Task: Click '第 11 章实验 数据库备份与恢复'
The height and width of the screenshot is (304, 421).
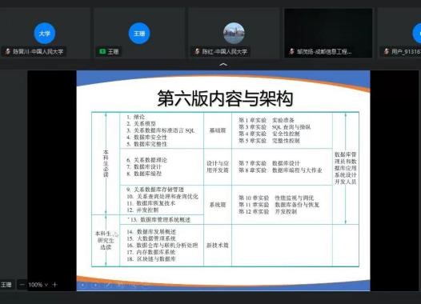Action: tap(279, 205)
